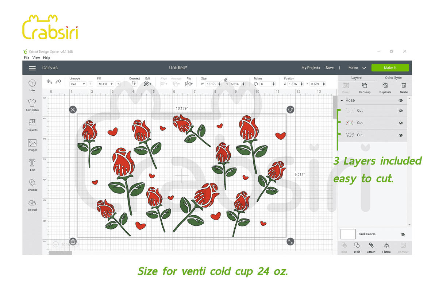Open My Projects link
Image resolution: width=431 pixels, height=298 pixels.
click(311, 68)
